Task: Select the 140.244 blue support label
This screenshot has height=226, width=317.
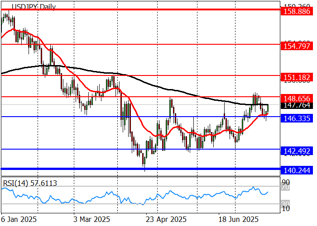Action: (x=296, y=171)
